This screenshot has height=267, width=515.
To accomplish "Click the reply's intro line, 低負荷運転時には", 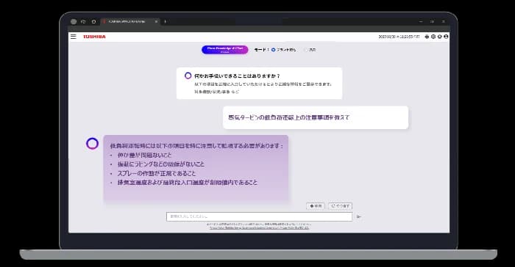I will click(x=196, y=146).
